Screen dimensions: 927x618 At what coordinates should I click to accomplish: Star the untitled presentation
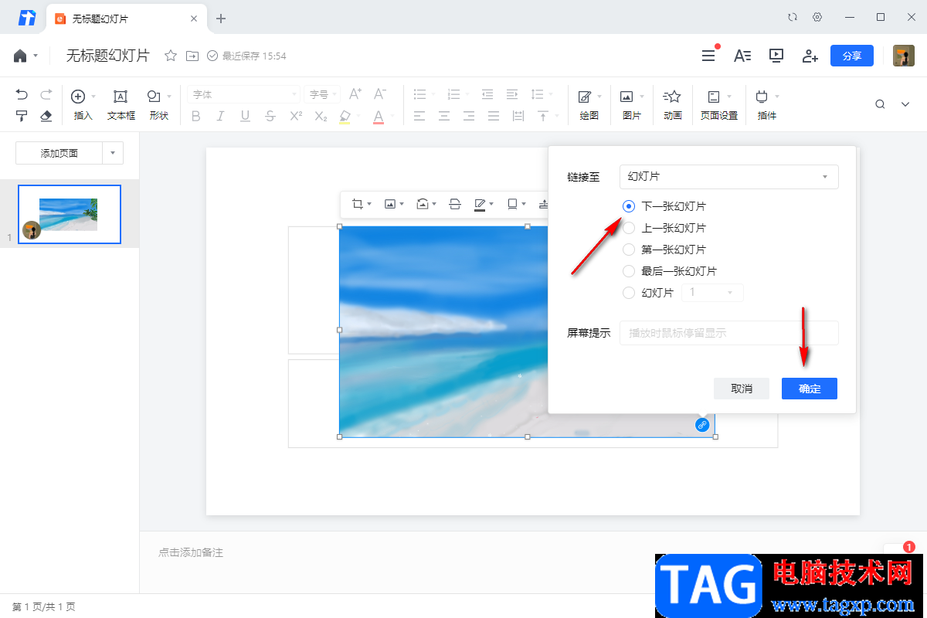(171, 56)
